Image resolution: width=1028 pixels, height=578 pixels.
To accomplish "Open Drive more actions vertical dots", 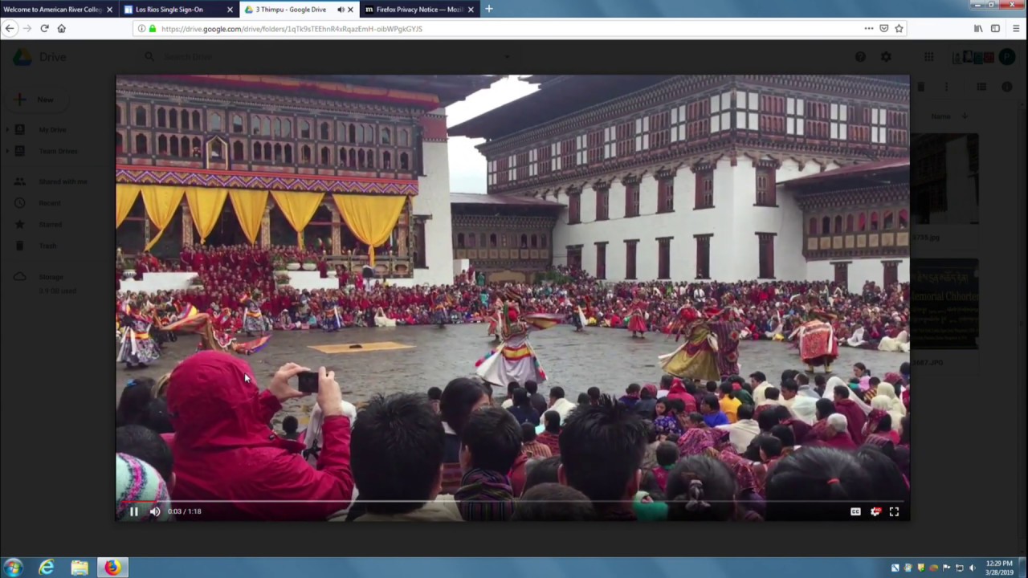I will click(x=946, y=87).
